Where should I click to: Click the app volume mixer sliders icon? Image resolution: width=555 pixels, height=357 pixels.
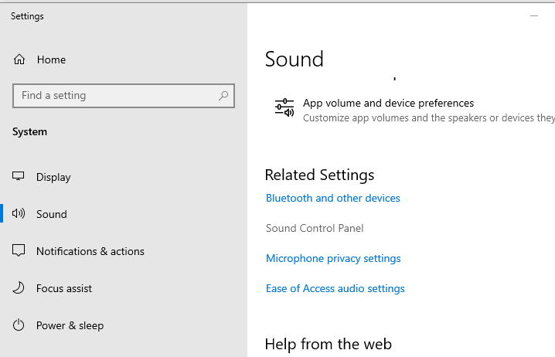(x=284, y=108)
